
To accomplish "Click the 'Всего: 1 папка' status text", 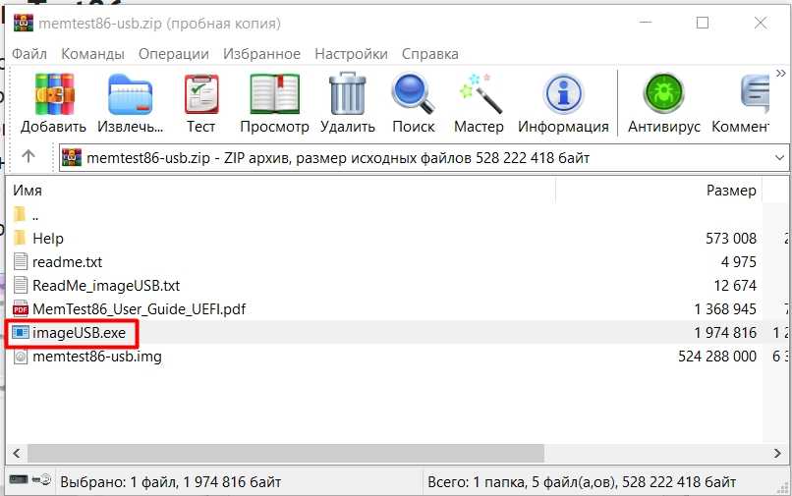I will click(582, 482).
